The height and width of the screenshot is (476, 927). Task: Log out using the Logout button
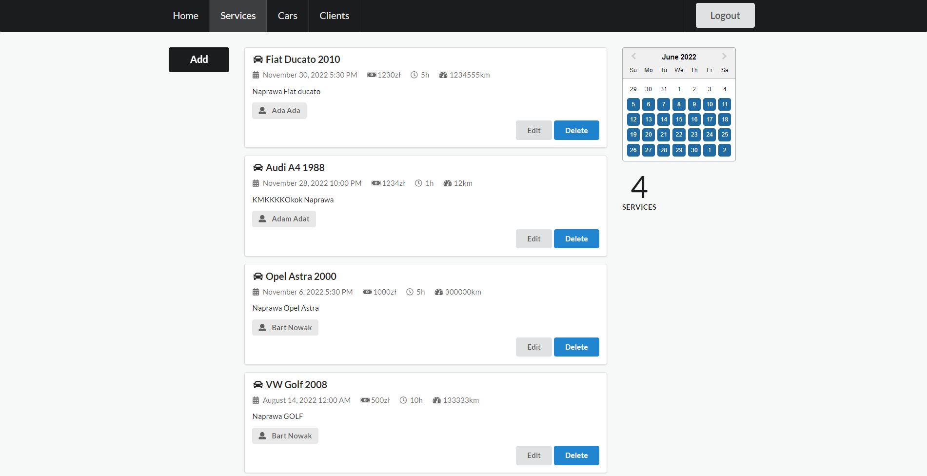(x=725, y=16)
